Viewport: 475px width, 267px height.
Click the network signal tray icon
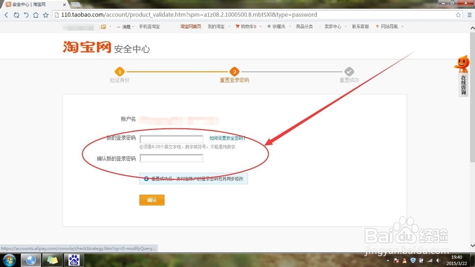429,261
